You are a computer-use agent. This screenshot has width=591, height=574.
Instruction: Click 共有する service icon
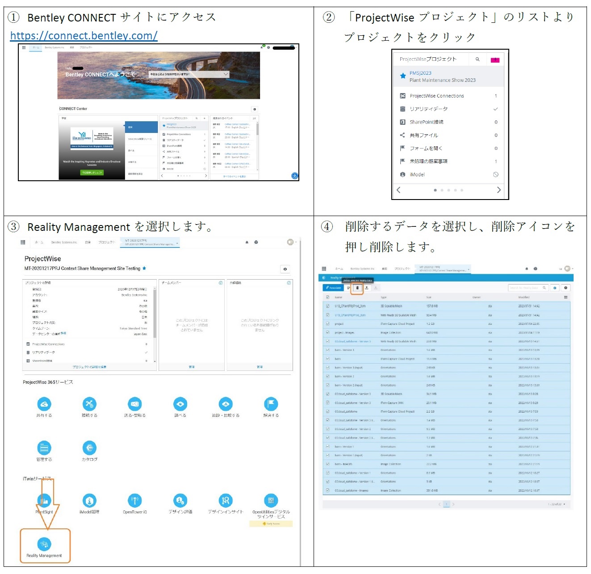click(x=44, y=404)
